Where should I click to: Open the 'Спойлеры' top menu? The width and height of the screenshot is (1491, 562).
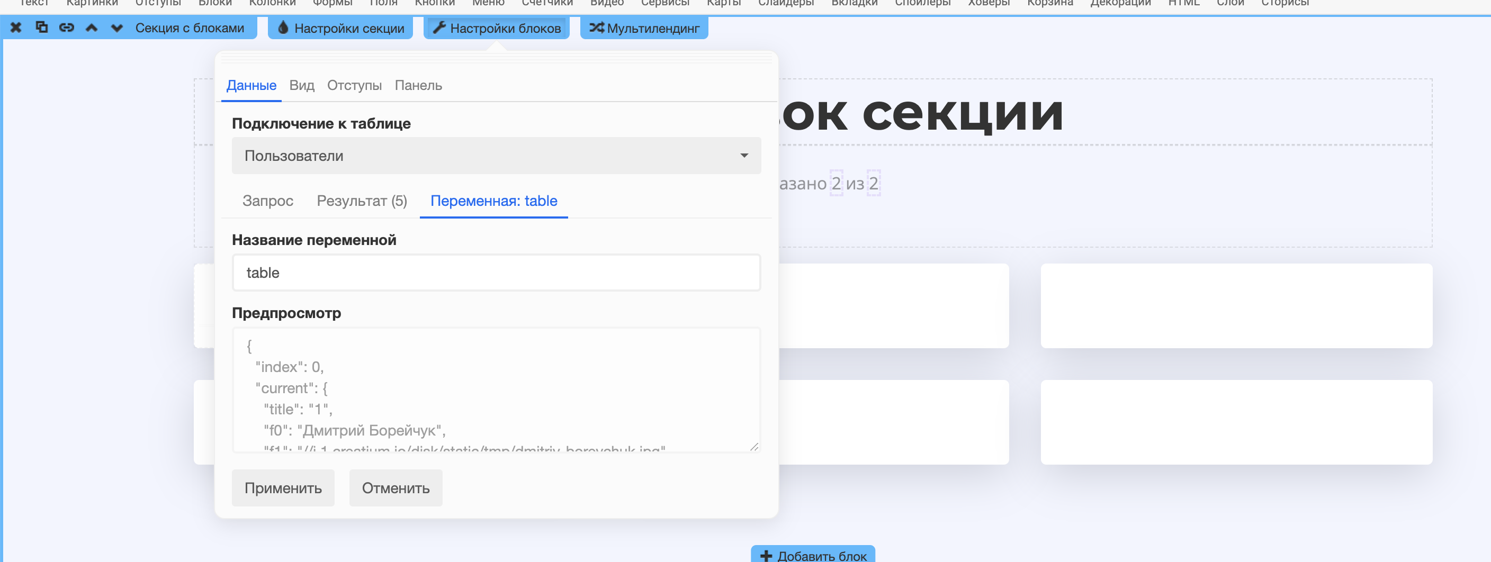point(923,3)
